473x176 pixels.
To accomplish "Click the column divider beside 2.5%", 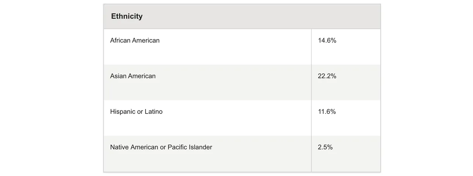I will [x=311, y=153].
